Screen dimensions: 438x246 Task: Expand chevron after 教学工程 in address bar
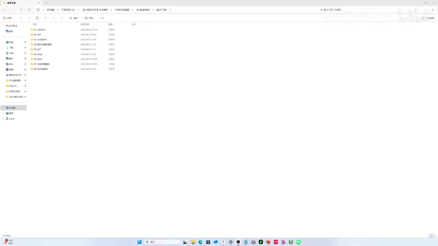[170, 10]
